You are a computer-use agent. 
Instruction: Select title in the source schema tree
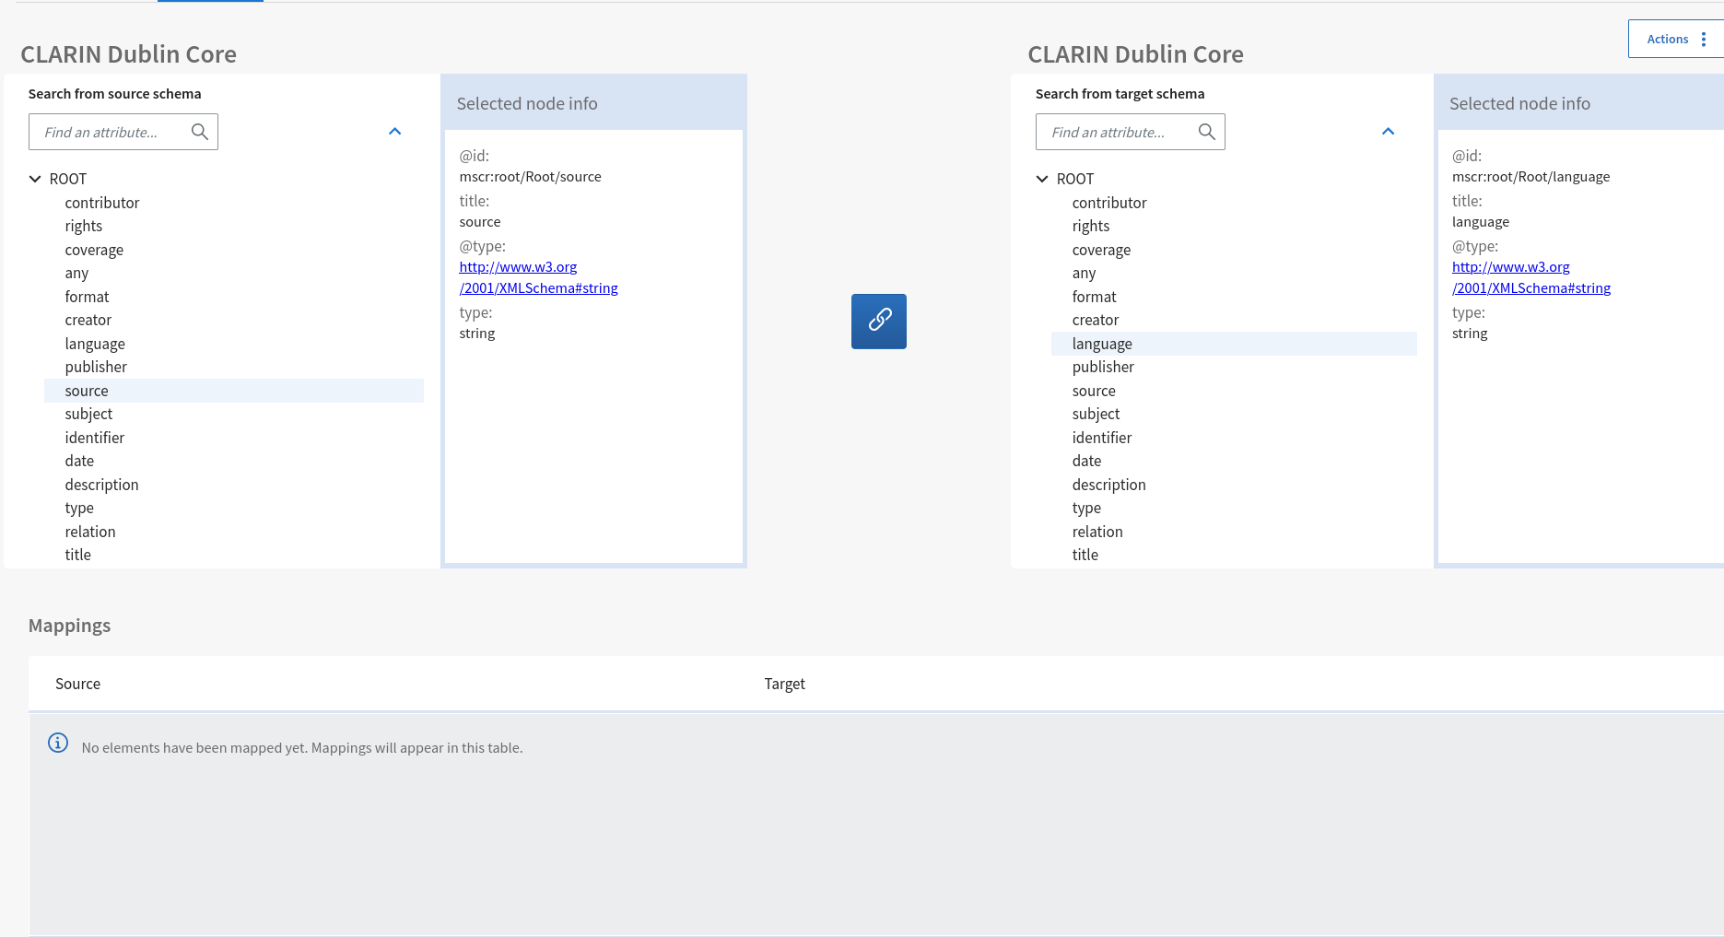click(78, 555)
